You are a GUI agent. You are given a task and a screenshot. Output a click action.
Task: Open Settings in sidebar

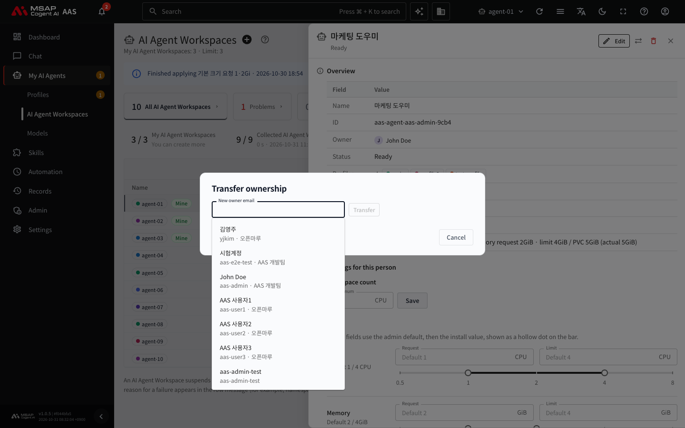[x=57, y=230]
